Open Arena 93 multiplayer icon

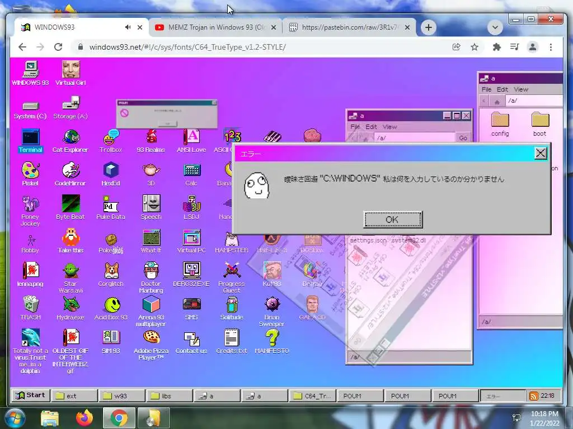[x=151, y=312]
